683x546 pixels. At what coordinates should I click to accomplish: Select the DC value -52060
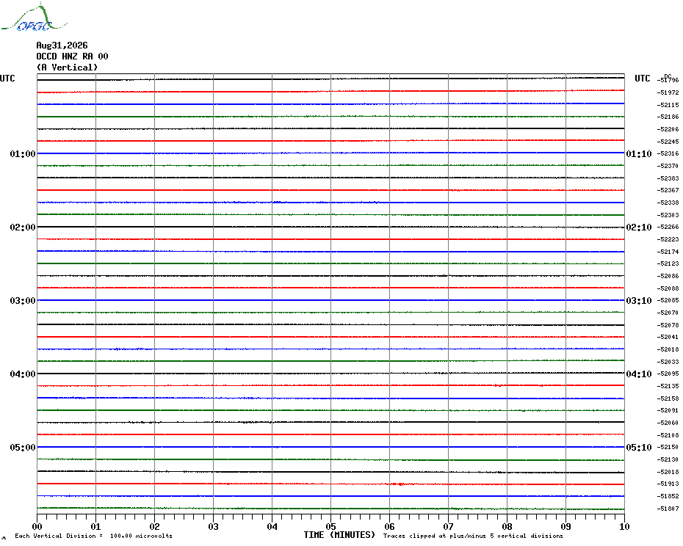tap(668, 423)
